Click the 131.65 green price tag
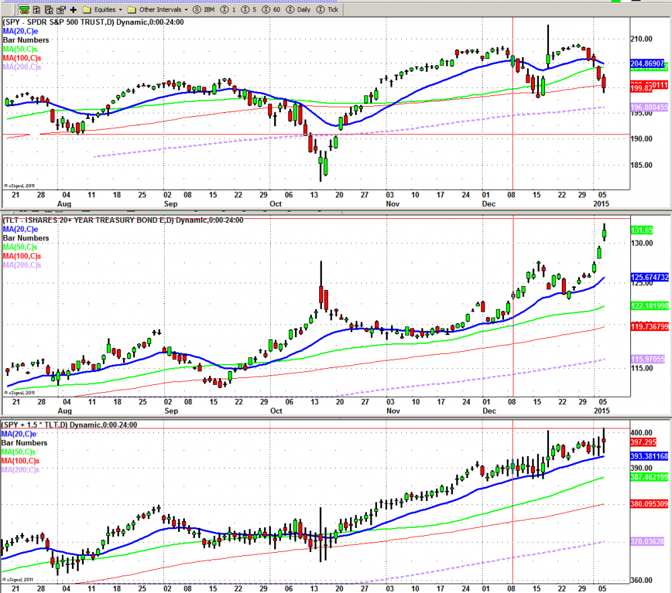672x593 pixels. click(642, 230)
